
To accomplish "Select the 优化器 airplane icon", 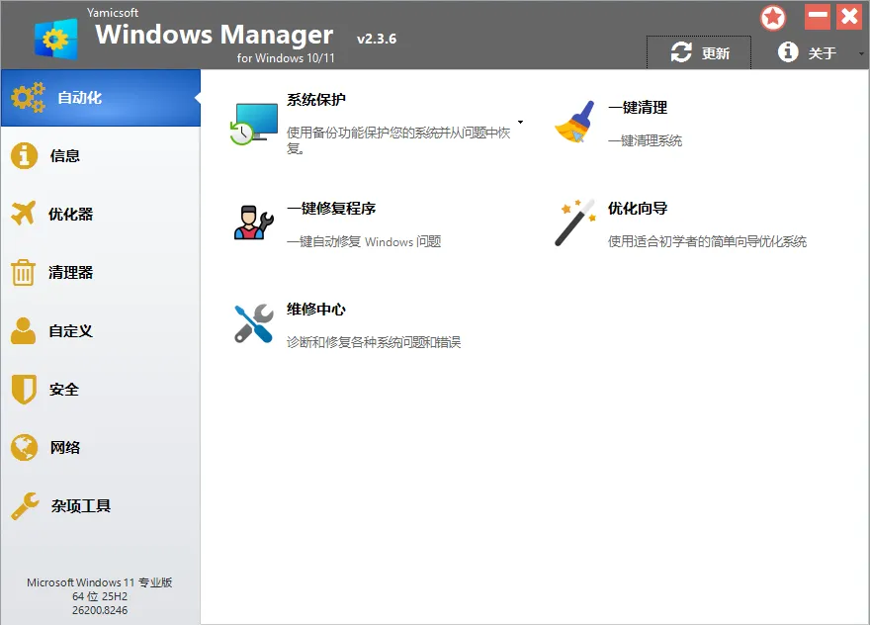I will [24, 214].
